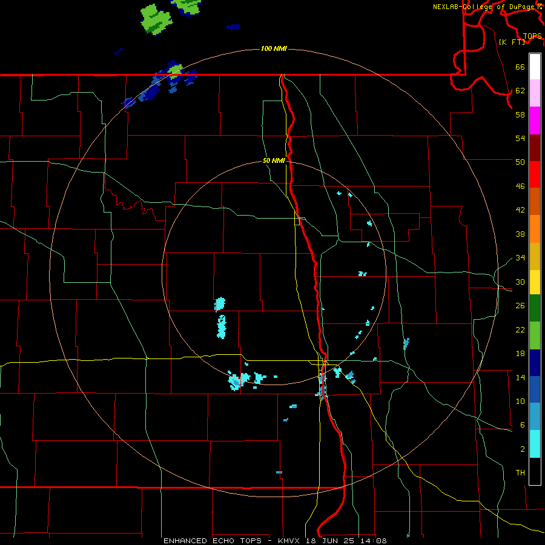The width and height of the screenshot is (545, 545).
Task: Click the "22" legend value
Action: tap(520, 330)
